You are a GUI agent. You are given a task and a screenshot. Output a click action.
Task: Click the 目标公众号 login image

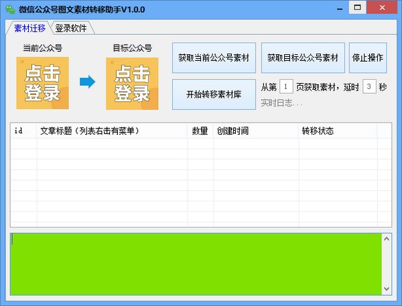click(132, 84)
